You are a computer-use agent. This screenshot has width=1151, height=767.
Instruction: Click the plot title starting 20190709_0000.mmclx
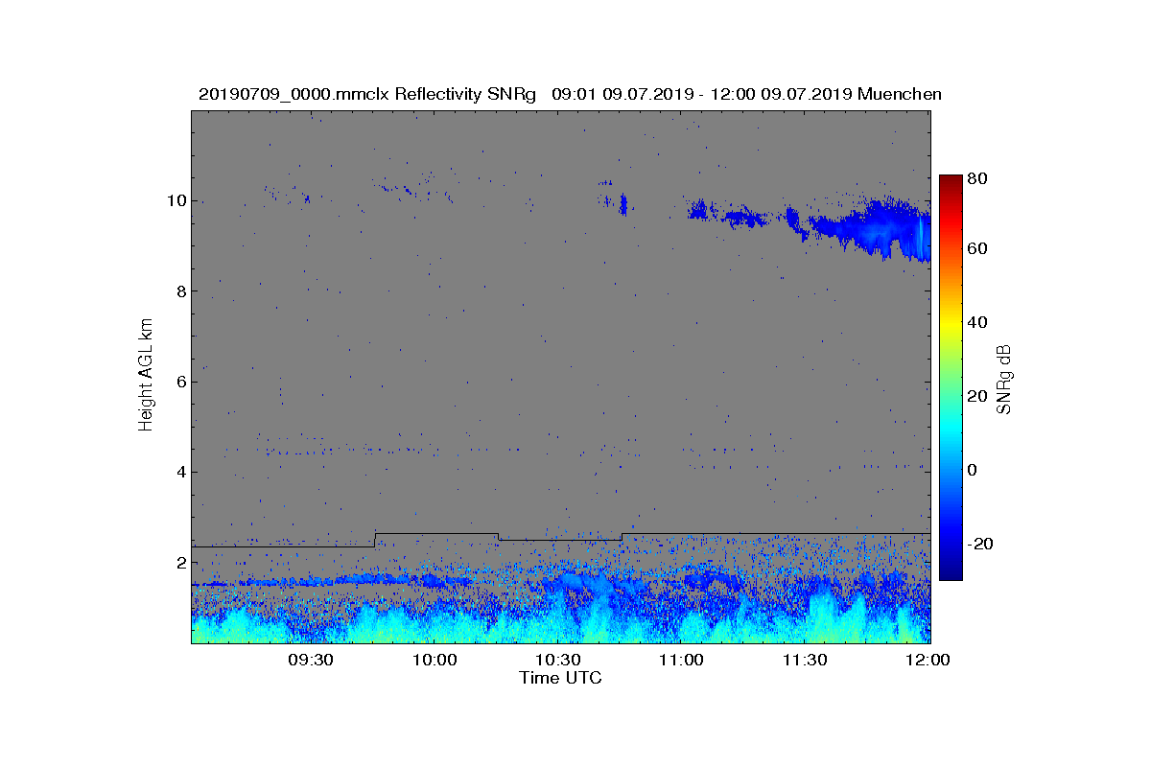pos(570,94)
